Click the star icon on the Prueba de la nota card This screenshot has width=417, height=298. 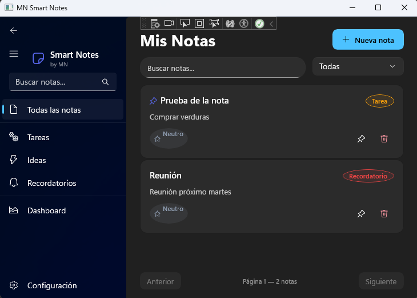coord(157,139)
